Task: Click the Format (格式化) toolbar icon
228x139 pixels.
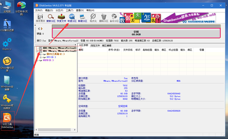Action: tap(93, 18)
